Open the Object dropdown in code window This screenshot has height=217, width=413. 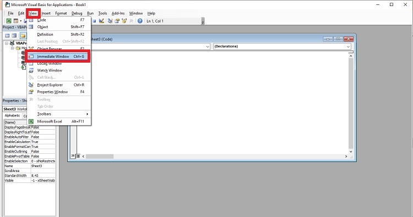208,47
